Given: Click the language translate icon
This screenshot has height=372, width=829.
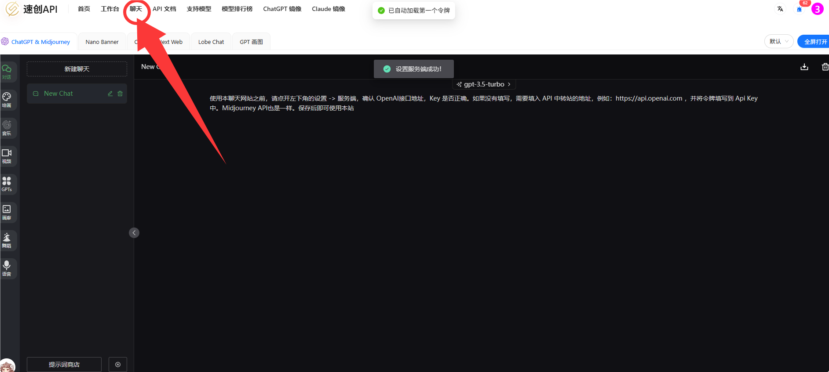Looking at the screenshot, I should click(x=780, y=9).
